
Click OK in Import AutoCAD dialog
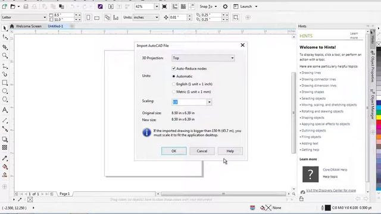point(174,151)
